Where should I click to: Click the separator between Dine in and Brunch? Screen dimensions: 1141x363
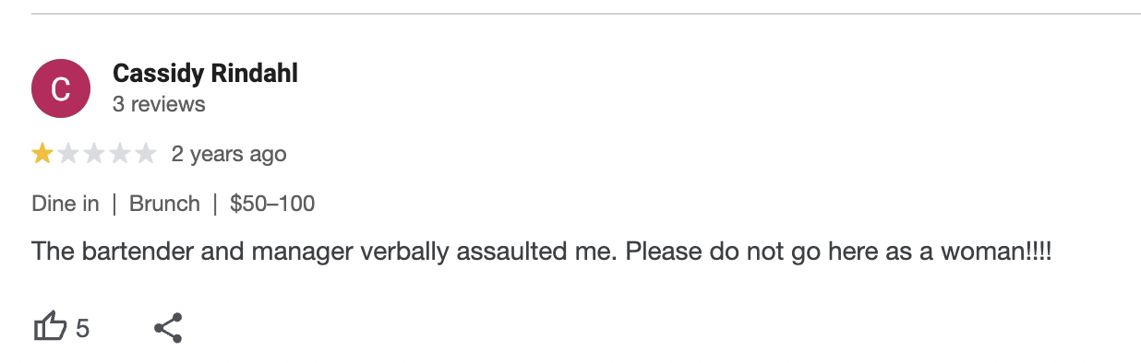[114, 204]
